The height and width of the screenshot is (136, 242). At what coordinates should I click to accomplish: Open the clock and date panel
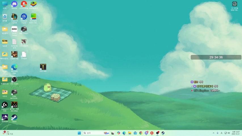click(x=236, y=133)
